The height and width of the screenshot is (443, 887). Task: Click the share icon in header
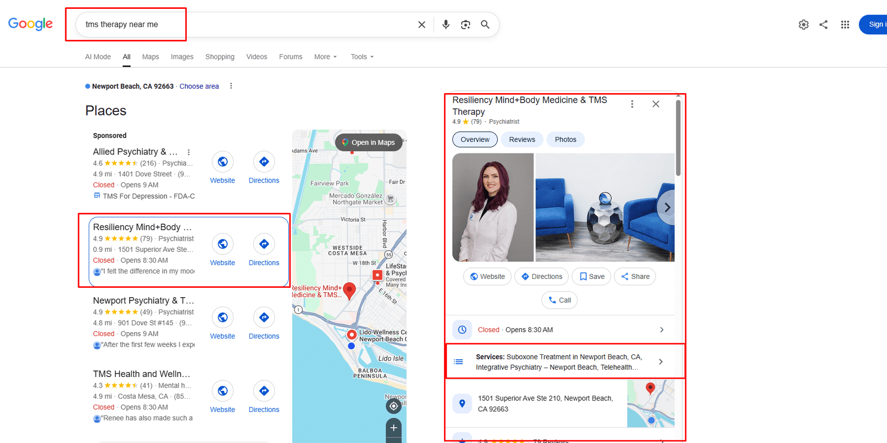click(824, 24)
